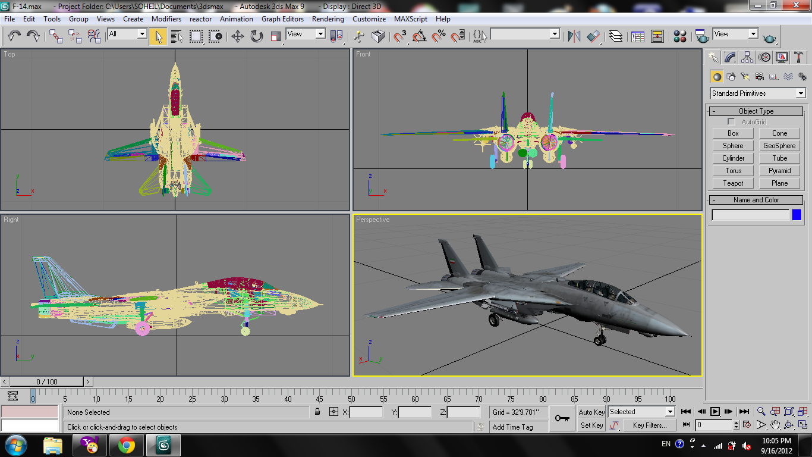The height and width of the screenshot is (457, 812).
Task: Open the MAXScript menu
Action: click(411, 19)
